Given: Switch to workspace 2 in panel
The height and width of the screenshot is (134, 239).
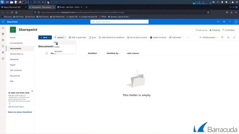Looking at the screenshot, I should 35,2.
